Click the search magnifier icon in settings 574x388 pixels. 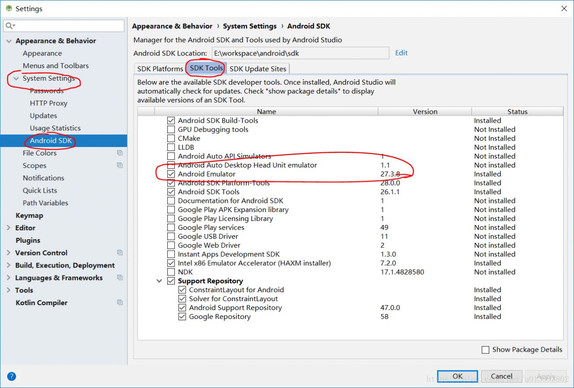tap(10, 26)
